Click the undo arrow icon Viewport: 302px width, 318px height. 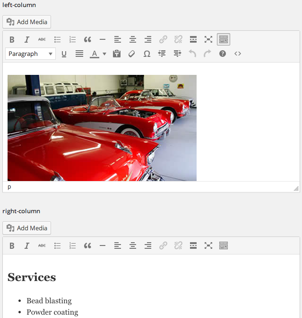click(x=192, y=54)
